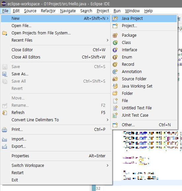Click the purple Interface icon
Viewport: 182px width, 191px height.
tap(115, 50)
